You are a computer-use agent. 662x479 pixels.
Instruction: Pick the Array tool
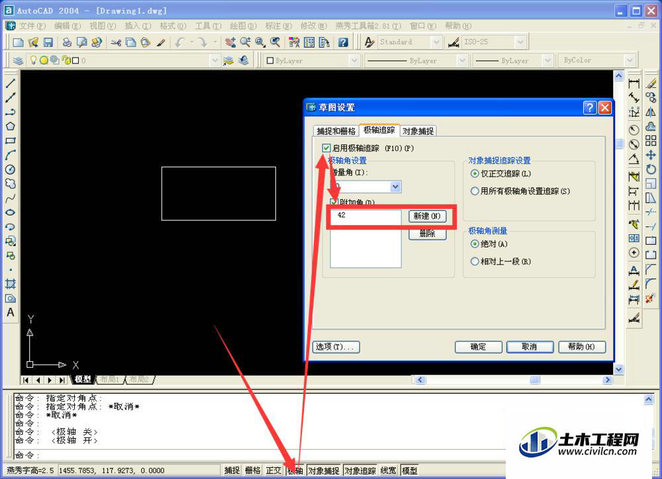tap(651, 140)
